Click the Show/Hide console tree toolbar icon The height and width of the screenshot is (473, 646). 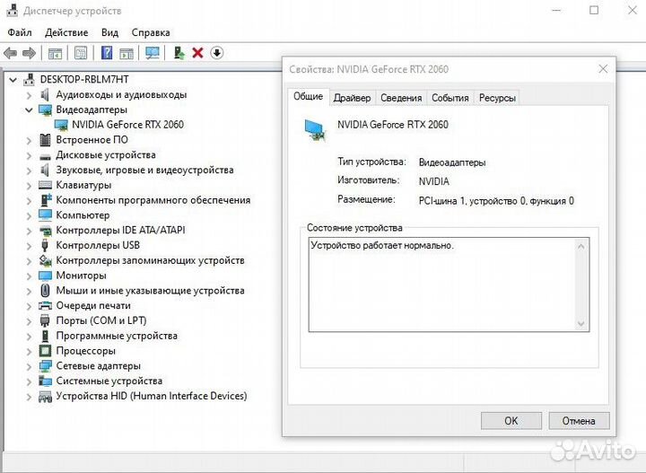pyautogui.click(x=55, y=53)
